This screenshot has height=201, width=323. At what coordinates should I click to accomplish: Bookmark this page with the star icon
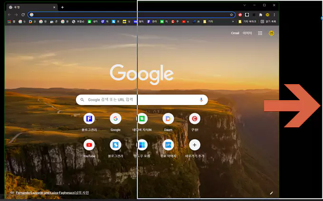pyautogui.click(x=231, y=15)
